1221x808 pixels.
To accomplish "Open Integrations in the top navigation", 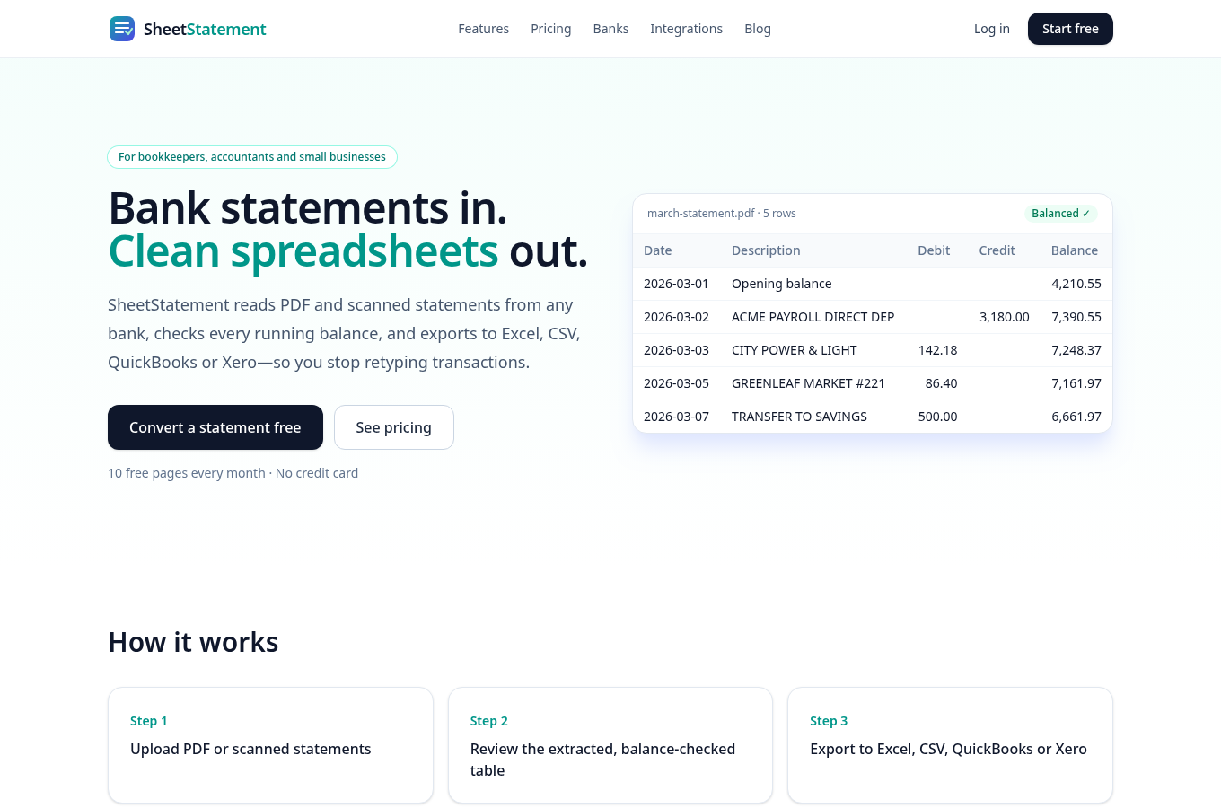I will pos(686,29).
